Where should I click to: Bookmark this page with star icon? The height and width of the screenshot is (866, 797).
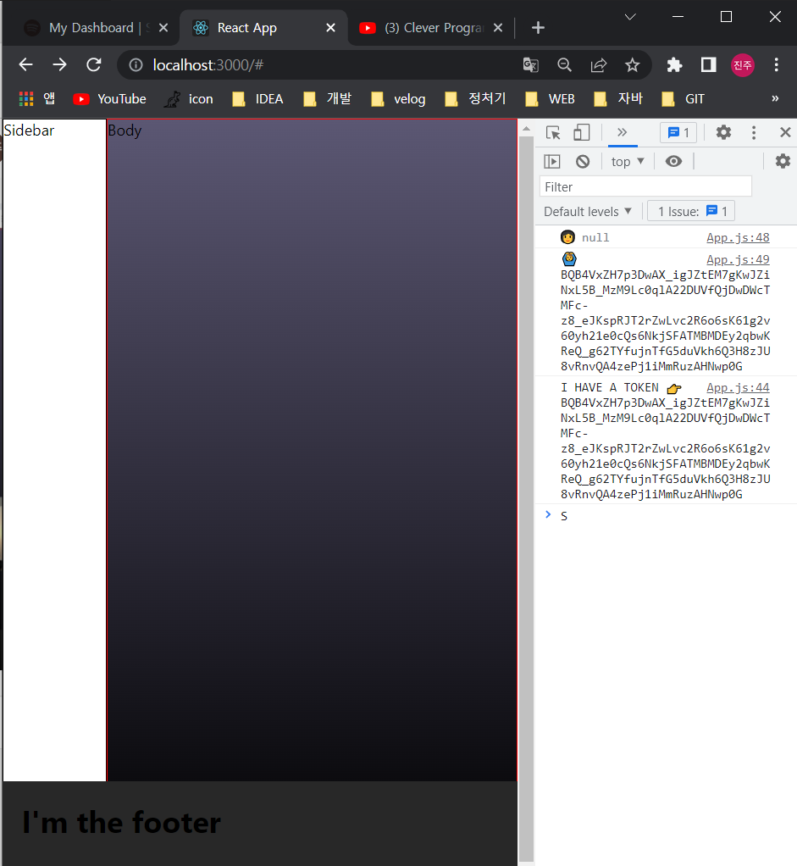tap(632, 65)
